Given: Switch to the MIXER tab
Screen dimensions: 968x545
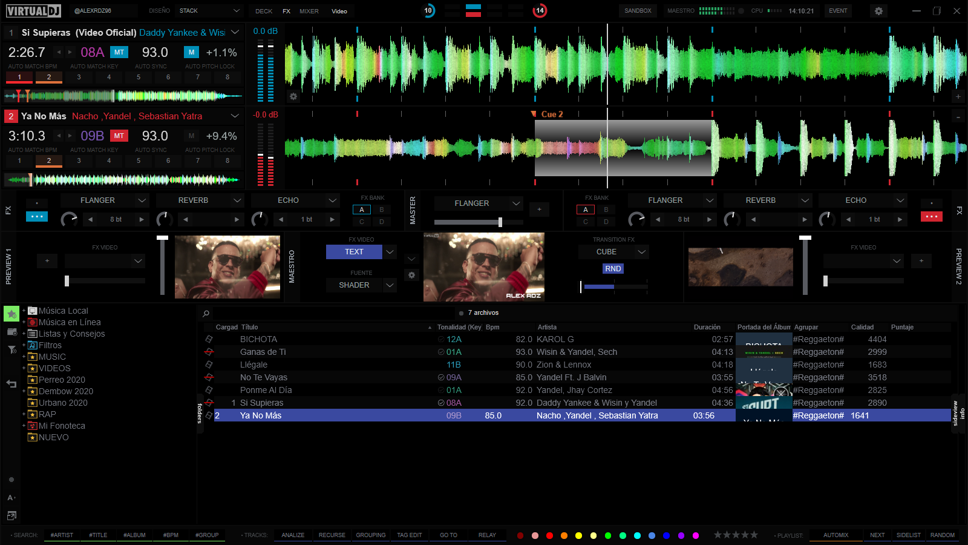Looking at the screenshot, I should coord(309,11).
